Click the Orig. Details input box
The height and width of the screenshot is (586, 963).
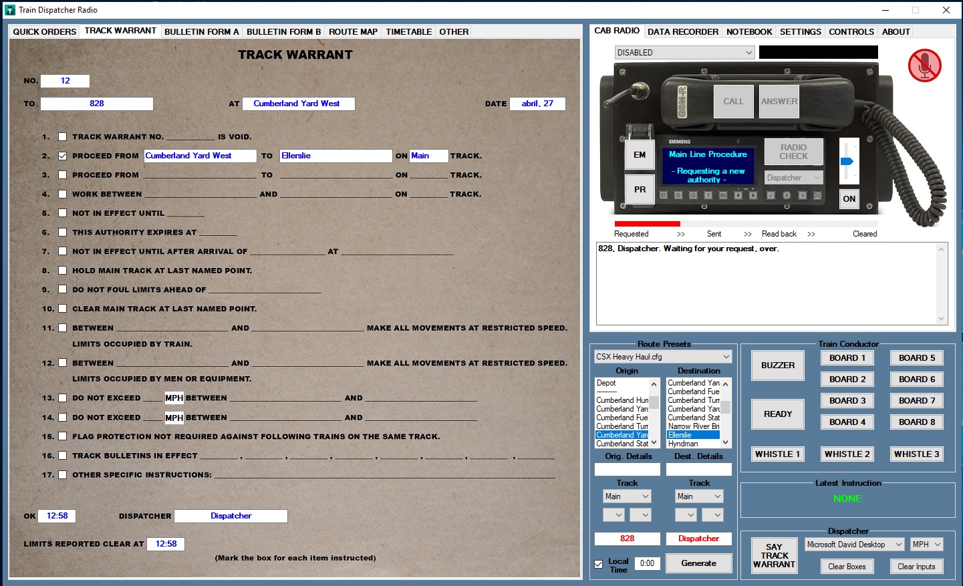click(627, 469)
